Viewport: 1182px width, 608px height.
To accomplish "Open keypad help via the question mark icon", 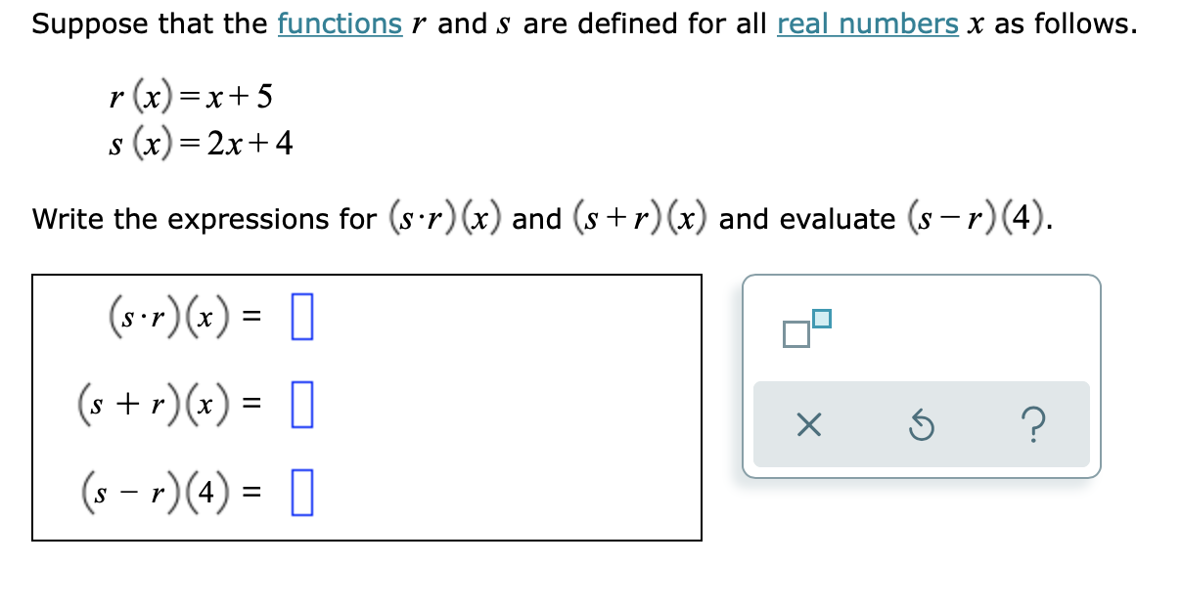I will [1035, 426].
